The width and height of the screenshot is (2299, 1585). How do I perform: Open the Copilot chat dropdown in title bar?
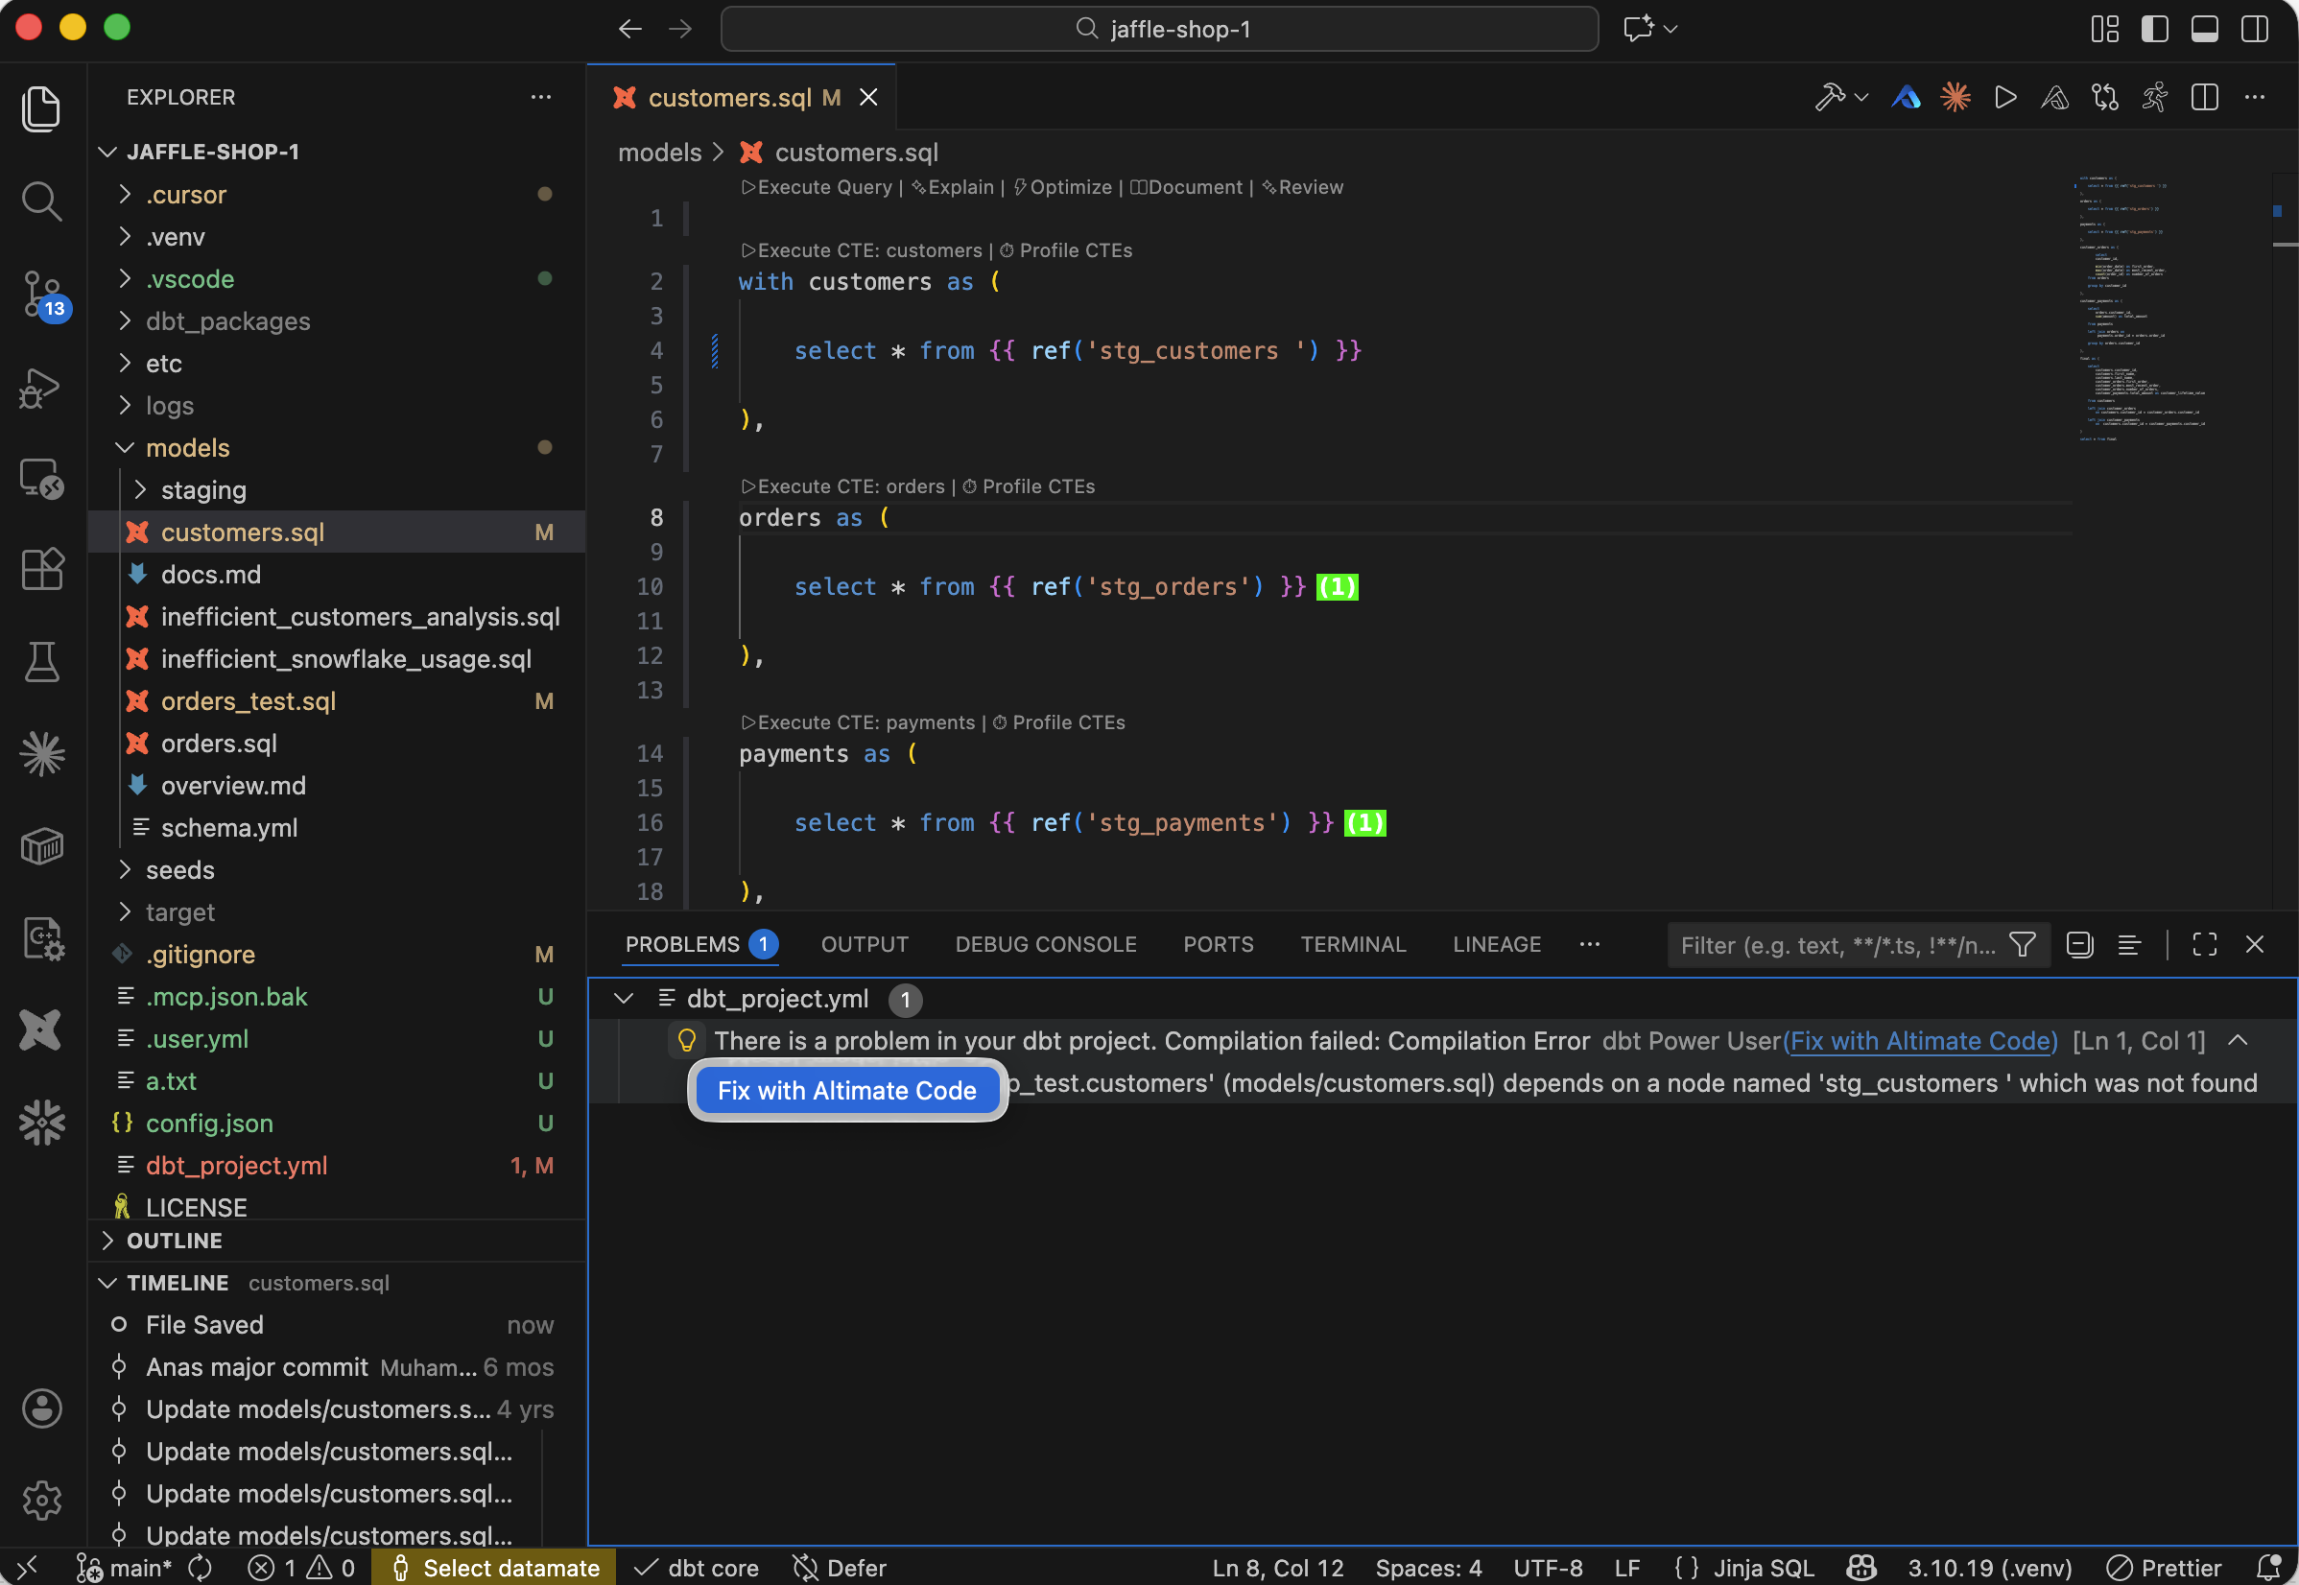(1671, 29)
